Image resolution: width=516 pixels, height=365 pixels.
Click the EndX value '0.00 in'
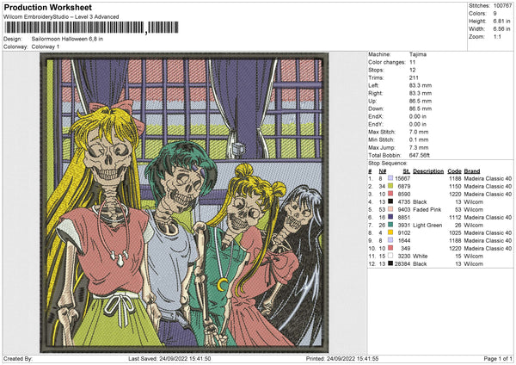coord(418,116)
